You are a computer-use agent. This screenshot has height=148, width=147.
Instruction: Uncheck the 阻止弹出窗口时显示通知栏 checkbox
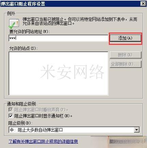[11, 116]
